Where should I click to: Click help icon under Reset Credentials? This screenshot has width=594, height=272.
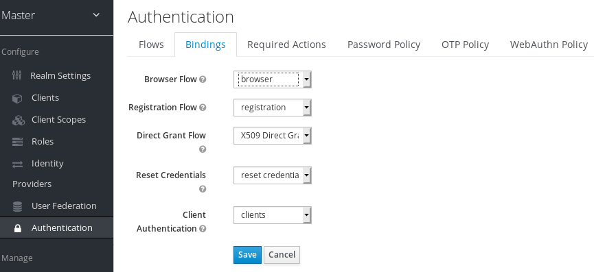point(203,189)
